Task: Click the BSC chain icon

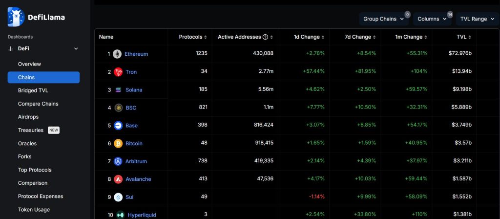Action: click(x=118, y=108)
